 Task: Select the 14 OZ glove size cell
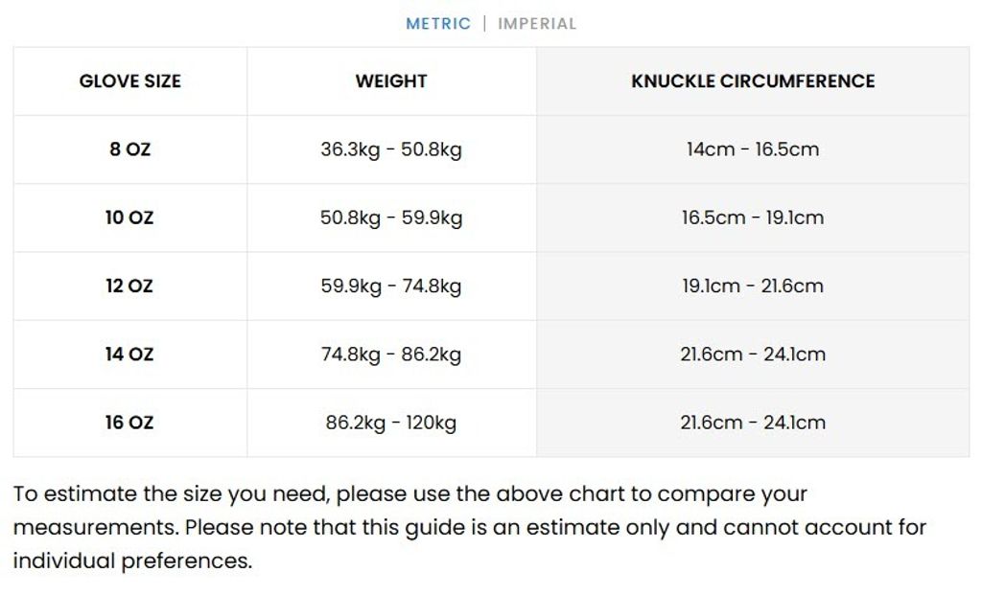130,355
